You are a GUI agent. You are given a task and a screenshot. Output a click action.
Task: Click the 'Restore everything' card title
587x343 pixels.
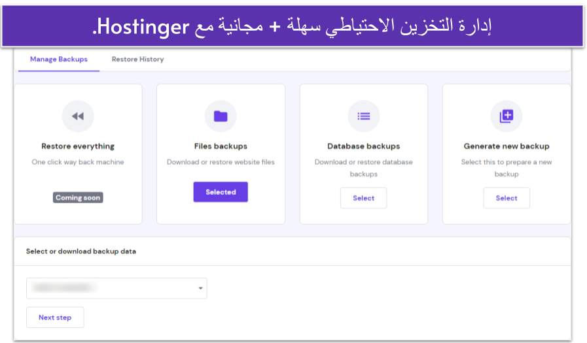point(78,146)
